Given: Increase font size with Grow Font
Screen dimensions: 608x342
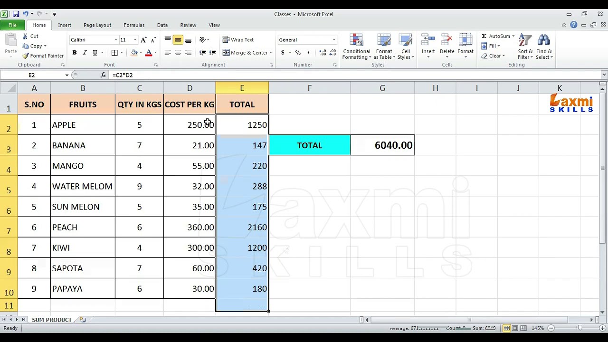Looking at the screenshot, I should click(x=143, y=40).
